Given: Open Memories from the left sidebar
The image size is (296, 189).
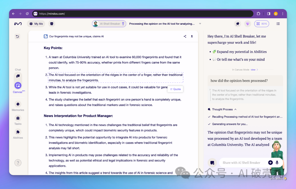Looking at the screenshot, I should pos(18,104).
